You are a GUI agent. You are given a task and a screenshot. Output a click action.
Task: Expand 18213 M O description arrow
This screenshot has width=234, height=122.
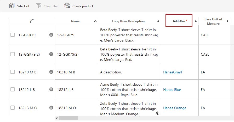point(158,113)
